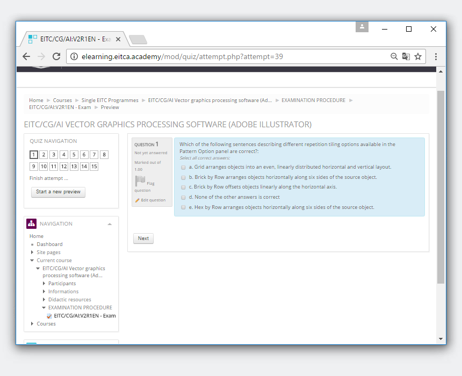Flag question using the flag icon
The width and height of the screenshot is (462, 376).
click(x=140, y=181)
